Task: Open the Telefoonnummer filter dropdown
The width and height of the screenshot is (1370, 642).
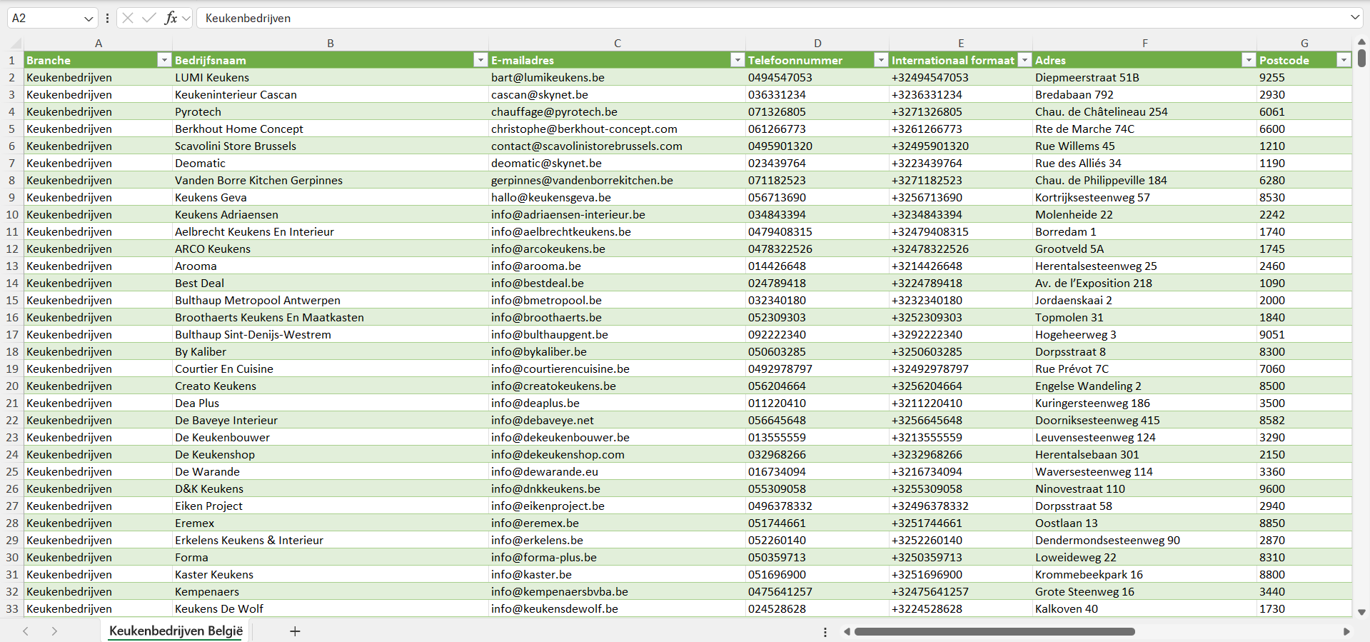Action: click(x=881, y=60)
